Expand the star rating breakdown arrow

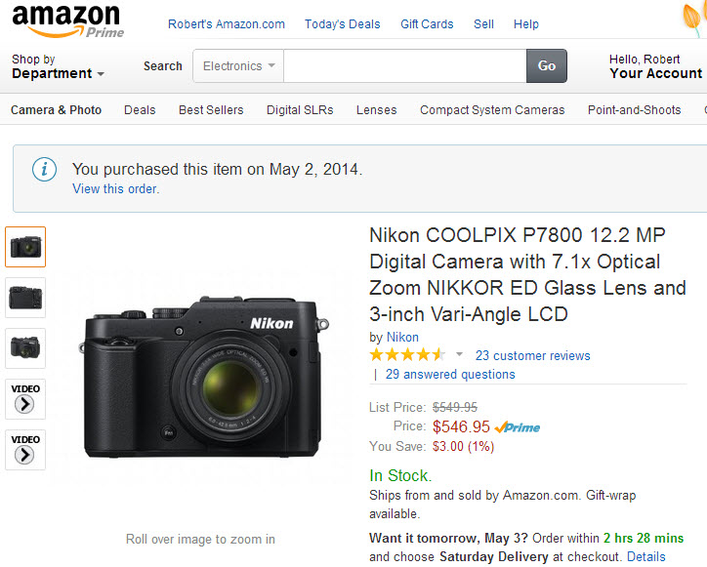point(459,355)
